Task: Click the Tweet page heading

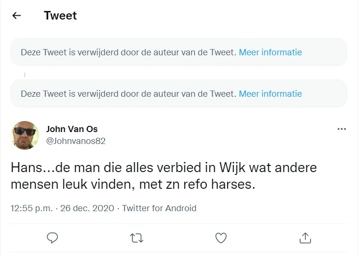Action: pos(60,16)
